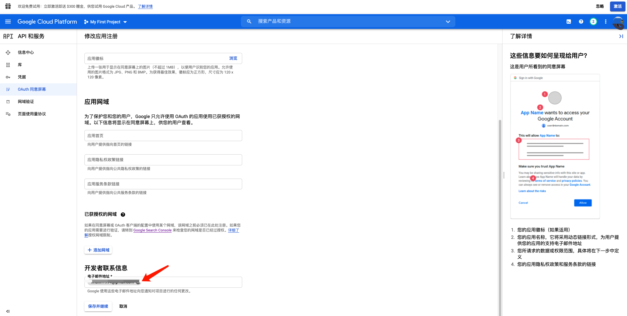Open the 了解详情 link in trial banner
Viewport: 627px width, 316px height.
click(x=145, y=6)
